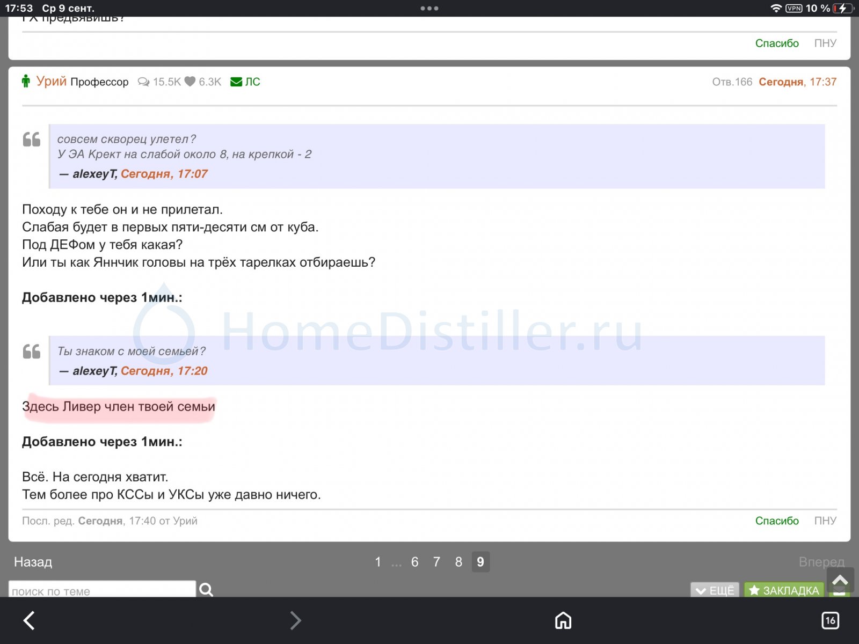Viewport: 859px width, 644px height.
Task: Tap the three-dots multitasking indicator
Action: [x=429, y=8]
